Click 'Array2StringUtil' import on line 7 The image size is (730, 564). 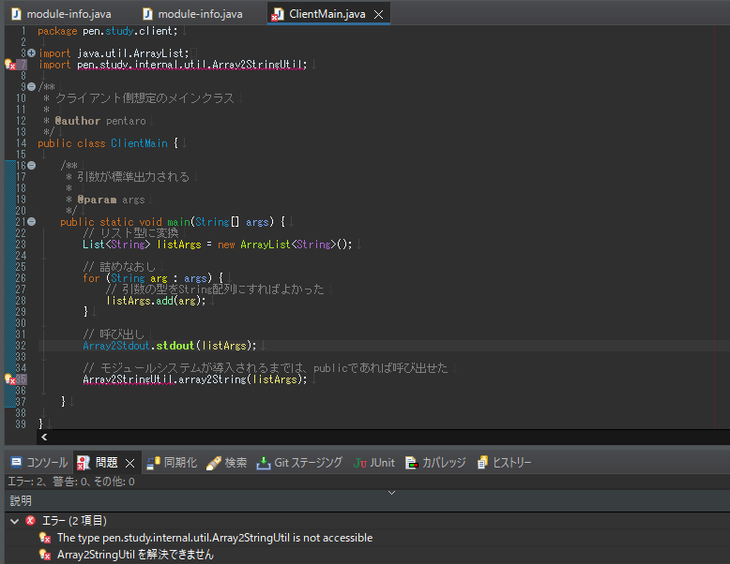click(258, 65)
